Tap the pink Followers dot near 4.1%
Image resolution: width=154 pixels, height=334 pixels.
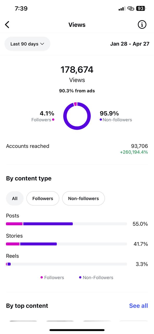(53, 120)
